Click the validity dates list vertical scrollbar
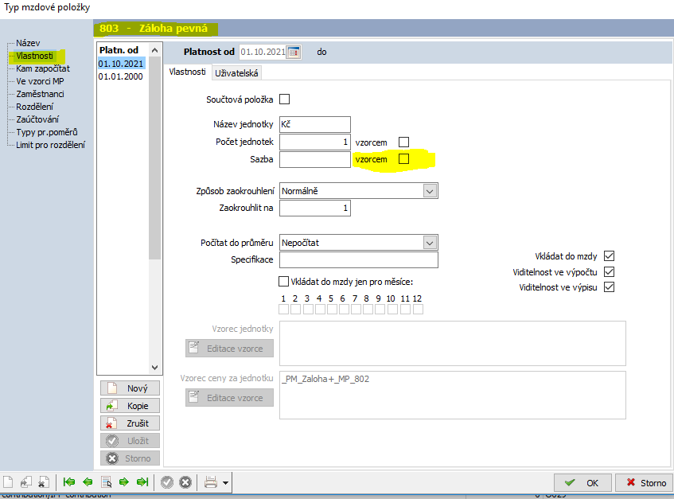This screenshot has height=499, width=674. click(x=154, y=159)
